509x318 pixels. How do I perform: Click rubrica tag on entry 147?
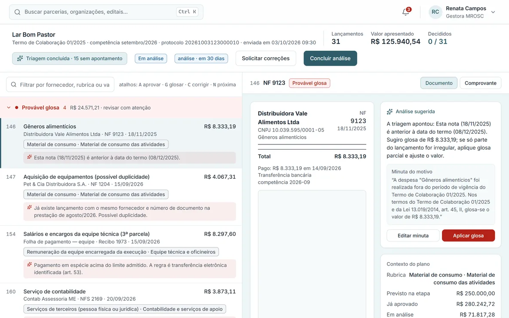pos(96,194)
